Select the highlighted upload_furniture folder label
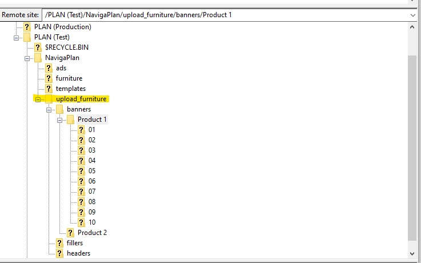The image size is (421, 263). (81, 99)
